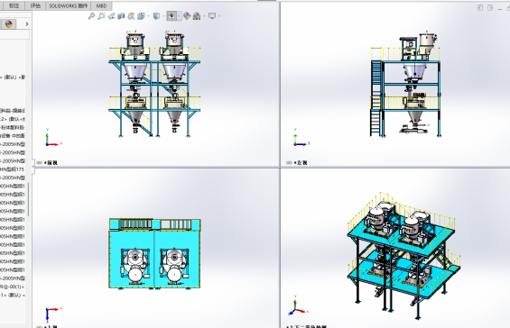This screenshot has width=510, height=328.
Task: Select the 粉体配料 tree row
Action: (x=13, y=127)
